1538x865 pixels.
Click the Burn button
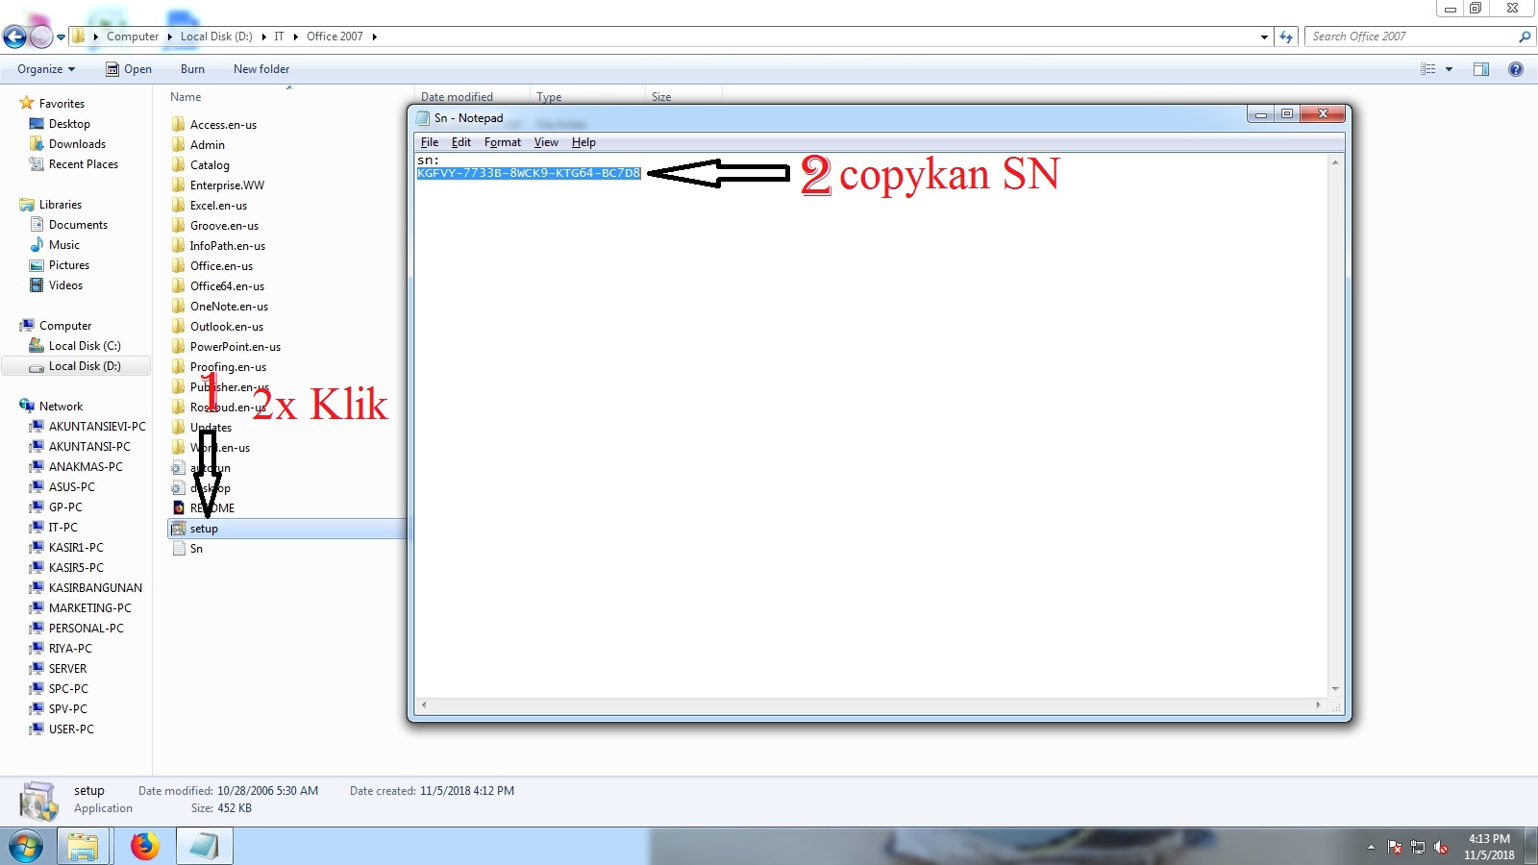[x=192, y=68]
